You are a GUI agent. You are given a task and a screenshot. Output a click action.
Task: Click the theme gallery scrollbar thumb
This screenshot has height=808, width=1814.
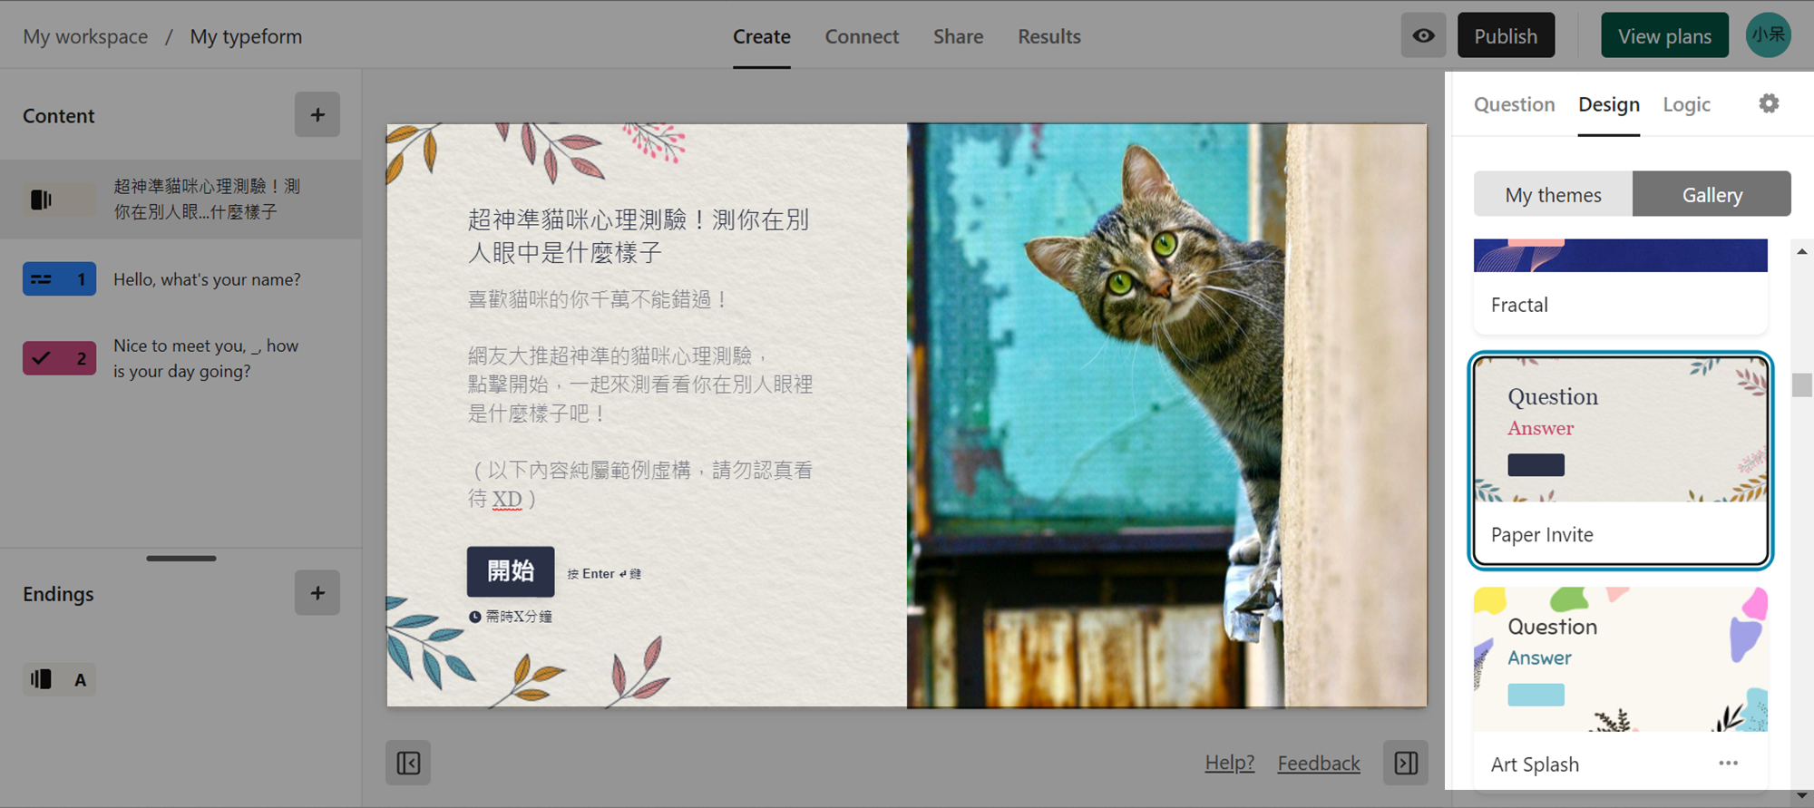(1801, 385)
